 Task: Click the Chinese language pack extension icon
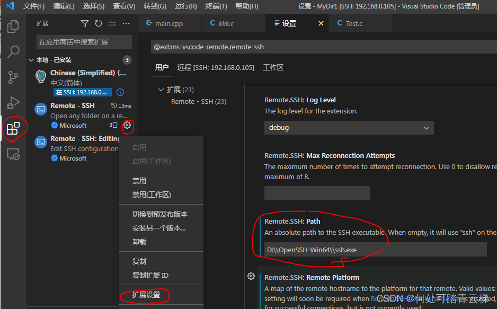41,76
